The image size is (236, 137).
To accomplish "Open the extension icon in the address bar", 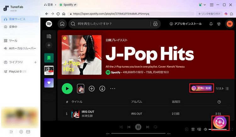I will click(232, 14).
